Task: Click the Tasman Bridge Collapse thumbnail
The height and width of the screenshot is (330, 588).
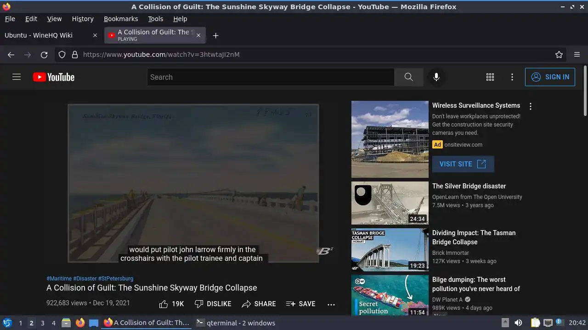Action: click(x=390, y=250)
